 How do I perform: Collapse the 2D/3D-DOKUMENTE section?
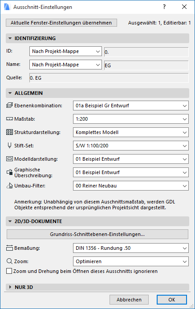tap(97, 221)
